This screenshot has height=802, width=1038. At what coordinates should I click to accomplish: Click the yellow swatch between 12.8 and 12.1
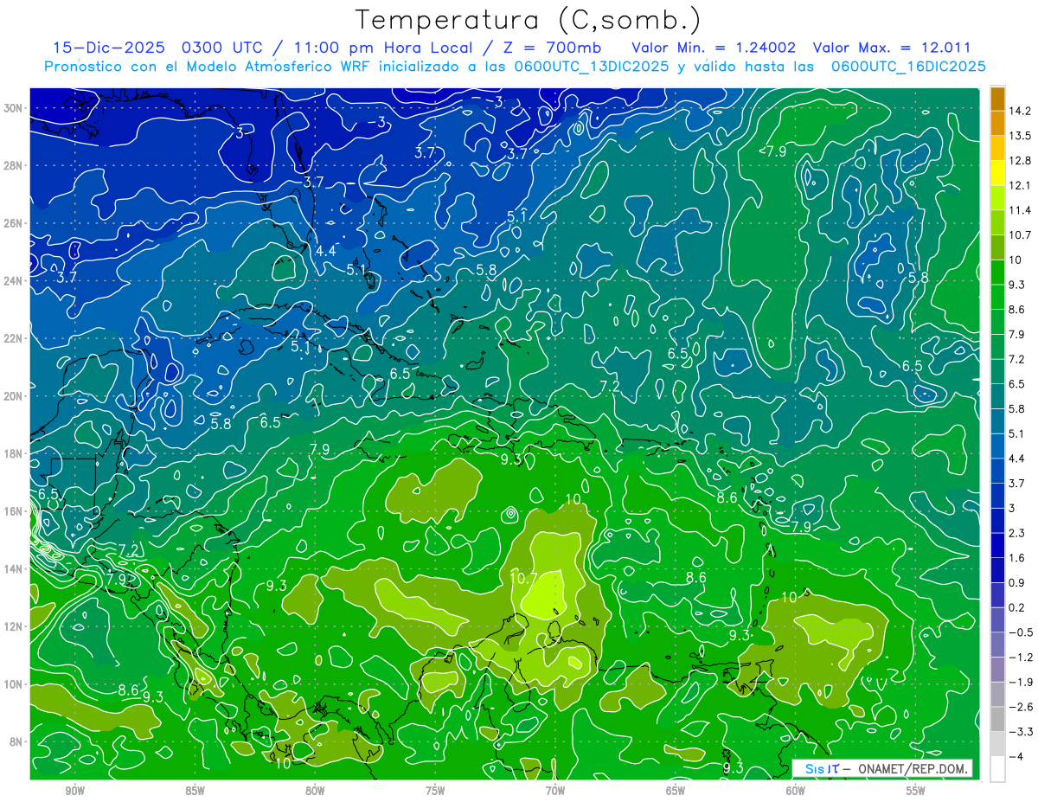(x=997, y=172)
